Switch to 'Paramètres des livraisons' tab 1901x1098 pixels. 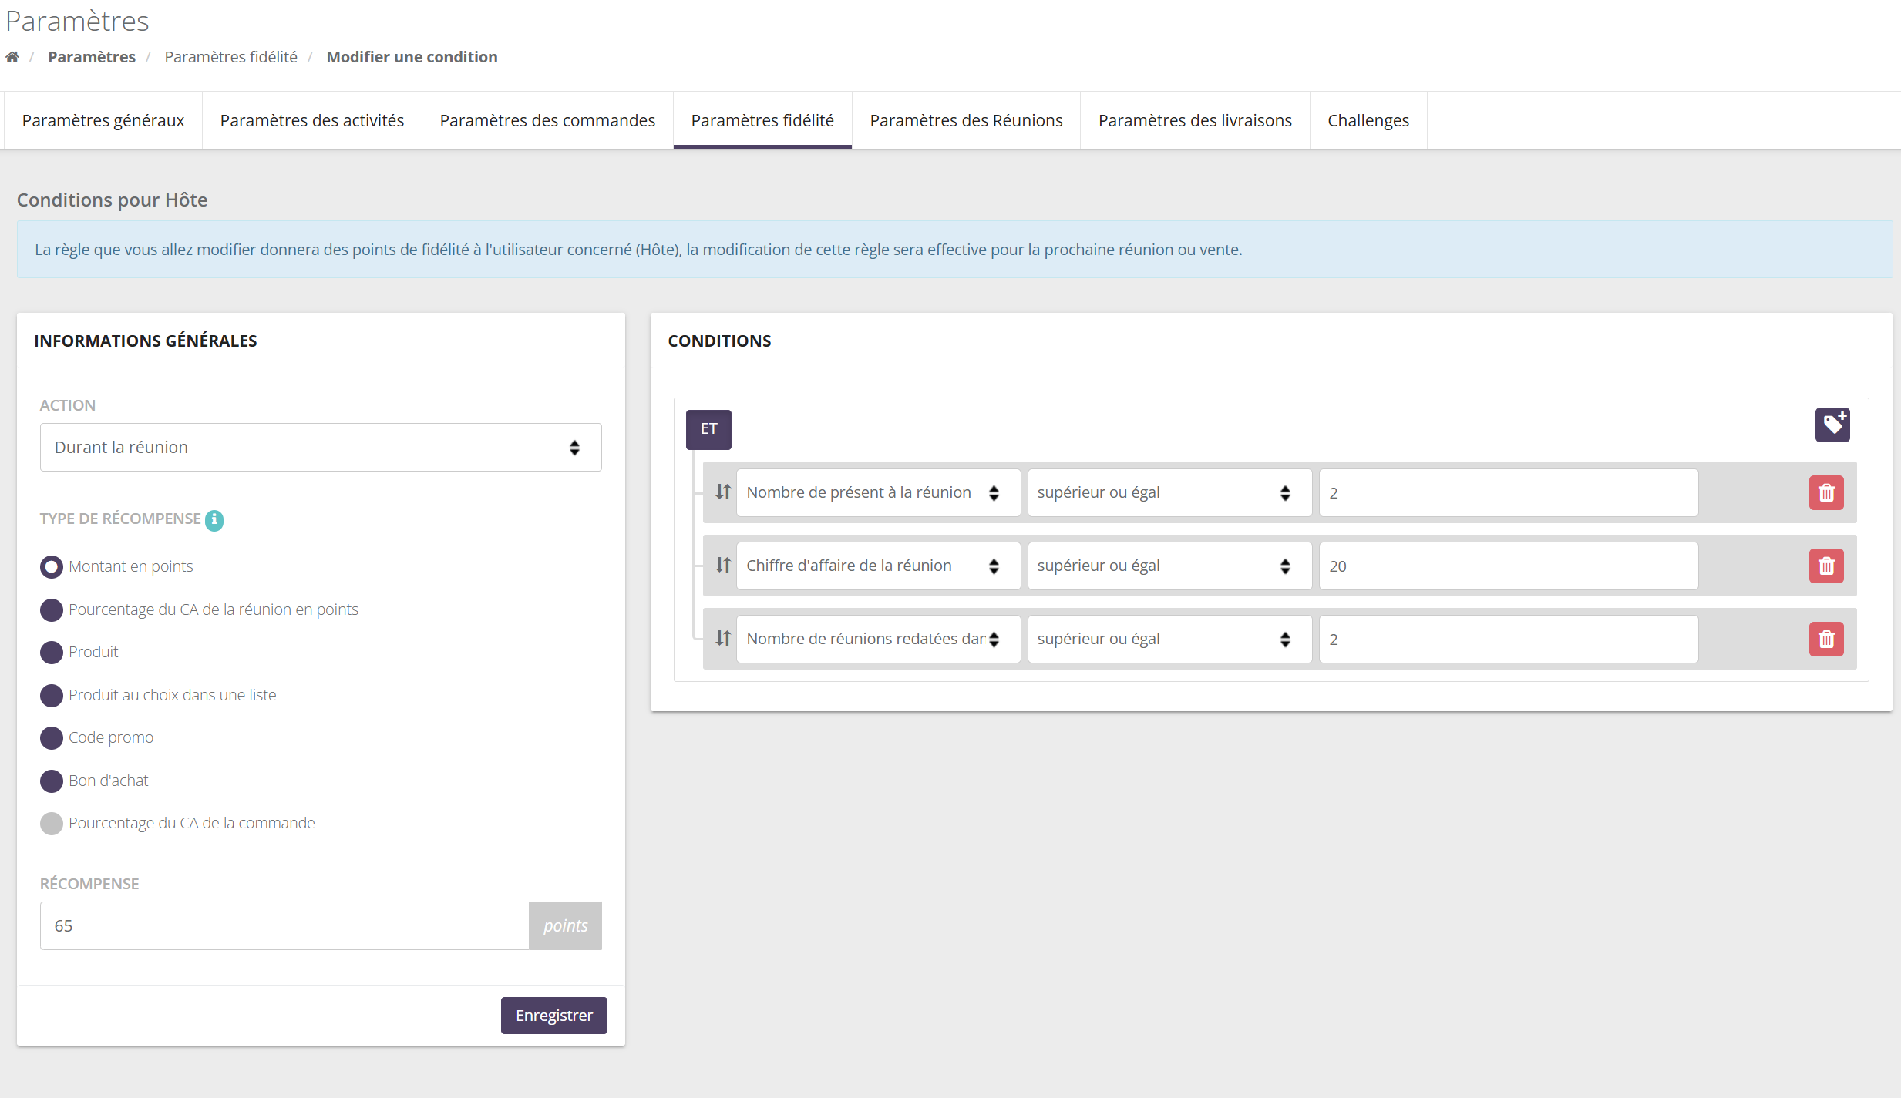click(x=1195, y=121)
